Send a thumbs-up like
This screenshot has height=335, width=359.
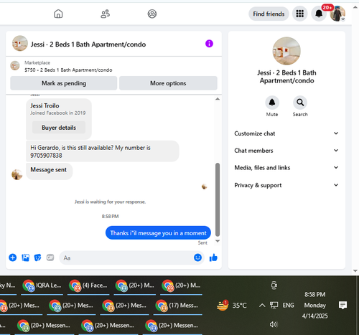[x=213, y=258]
